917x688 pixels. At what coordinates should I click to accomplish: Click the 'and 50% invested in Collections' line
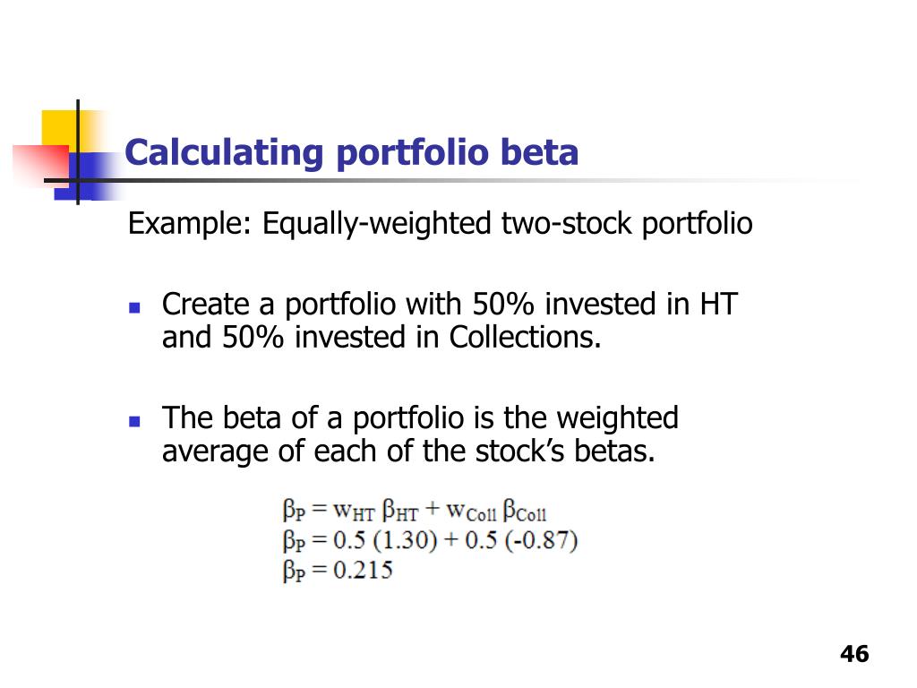(381, 338)
